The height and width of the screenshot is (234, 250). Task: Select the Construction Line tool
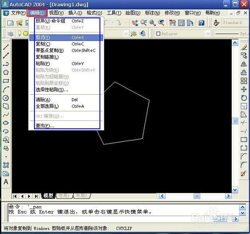6,55
